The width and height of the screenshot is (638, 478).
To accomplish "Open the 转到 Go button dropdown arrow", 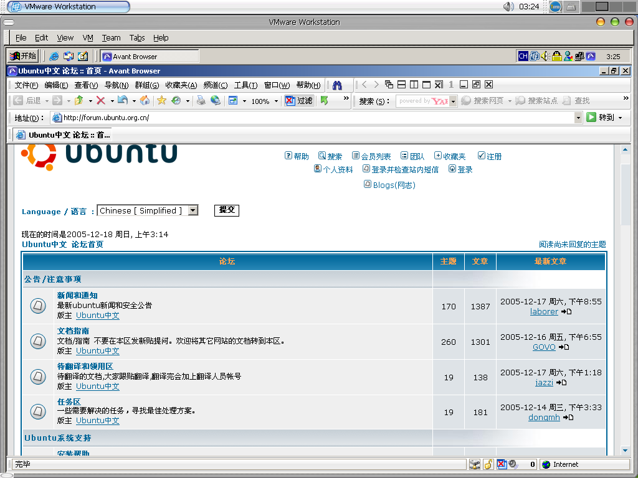I will [621, 118].
